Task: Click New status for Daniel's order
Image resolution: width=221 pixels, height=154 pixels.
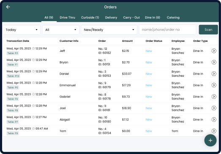Action: click(x=149, y=74)
